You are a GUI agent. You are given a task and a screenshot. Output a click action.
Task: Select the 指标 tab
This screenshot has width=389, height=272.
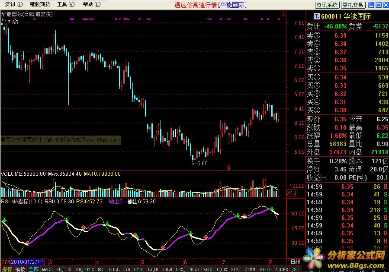[7, 269]
